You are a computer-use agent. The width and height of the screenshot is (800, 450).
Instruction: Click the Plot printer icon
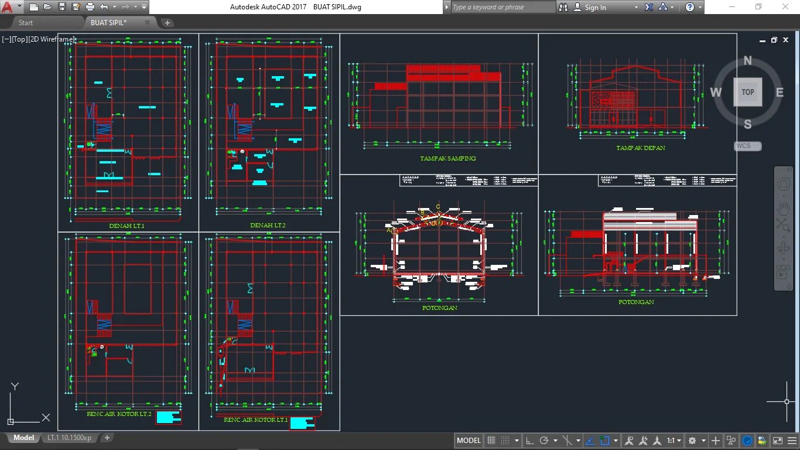point(90,7)
